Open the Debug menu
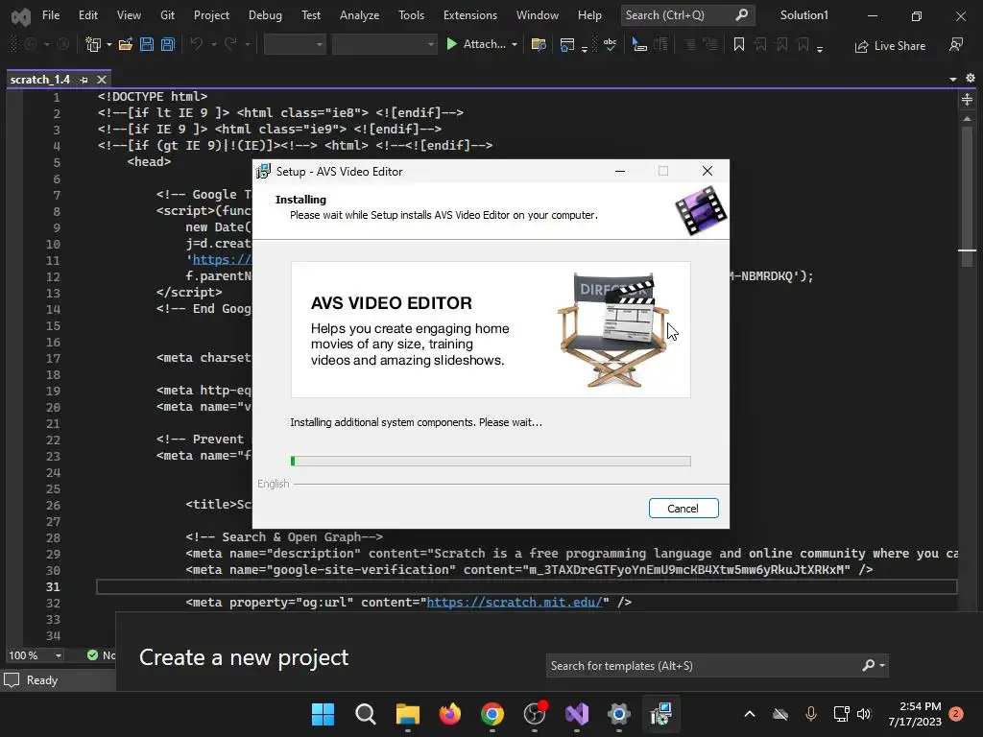The height and width of the screenshot is (737, 983). 265,15
